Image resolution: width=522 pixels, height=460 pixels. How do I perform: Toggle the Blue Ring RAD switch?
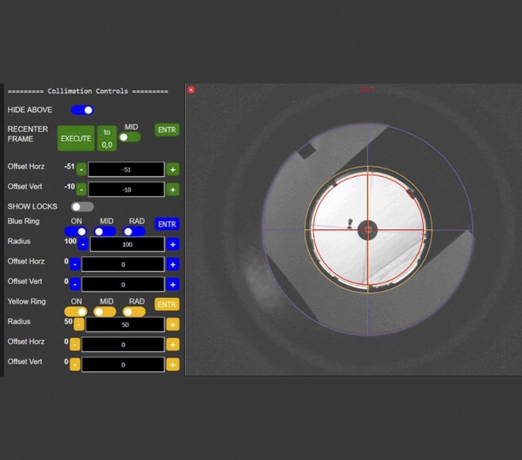click(x=134, y=231)
